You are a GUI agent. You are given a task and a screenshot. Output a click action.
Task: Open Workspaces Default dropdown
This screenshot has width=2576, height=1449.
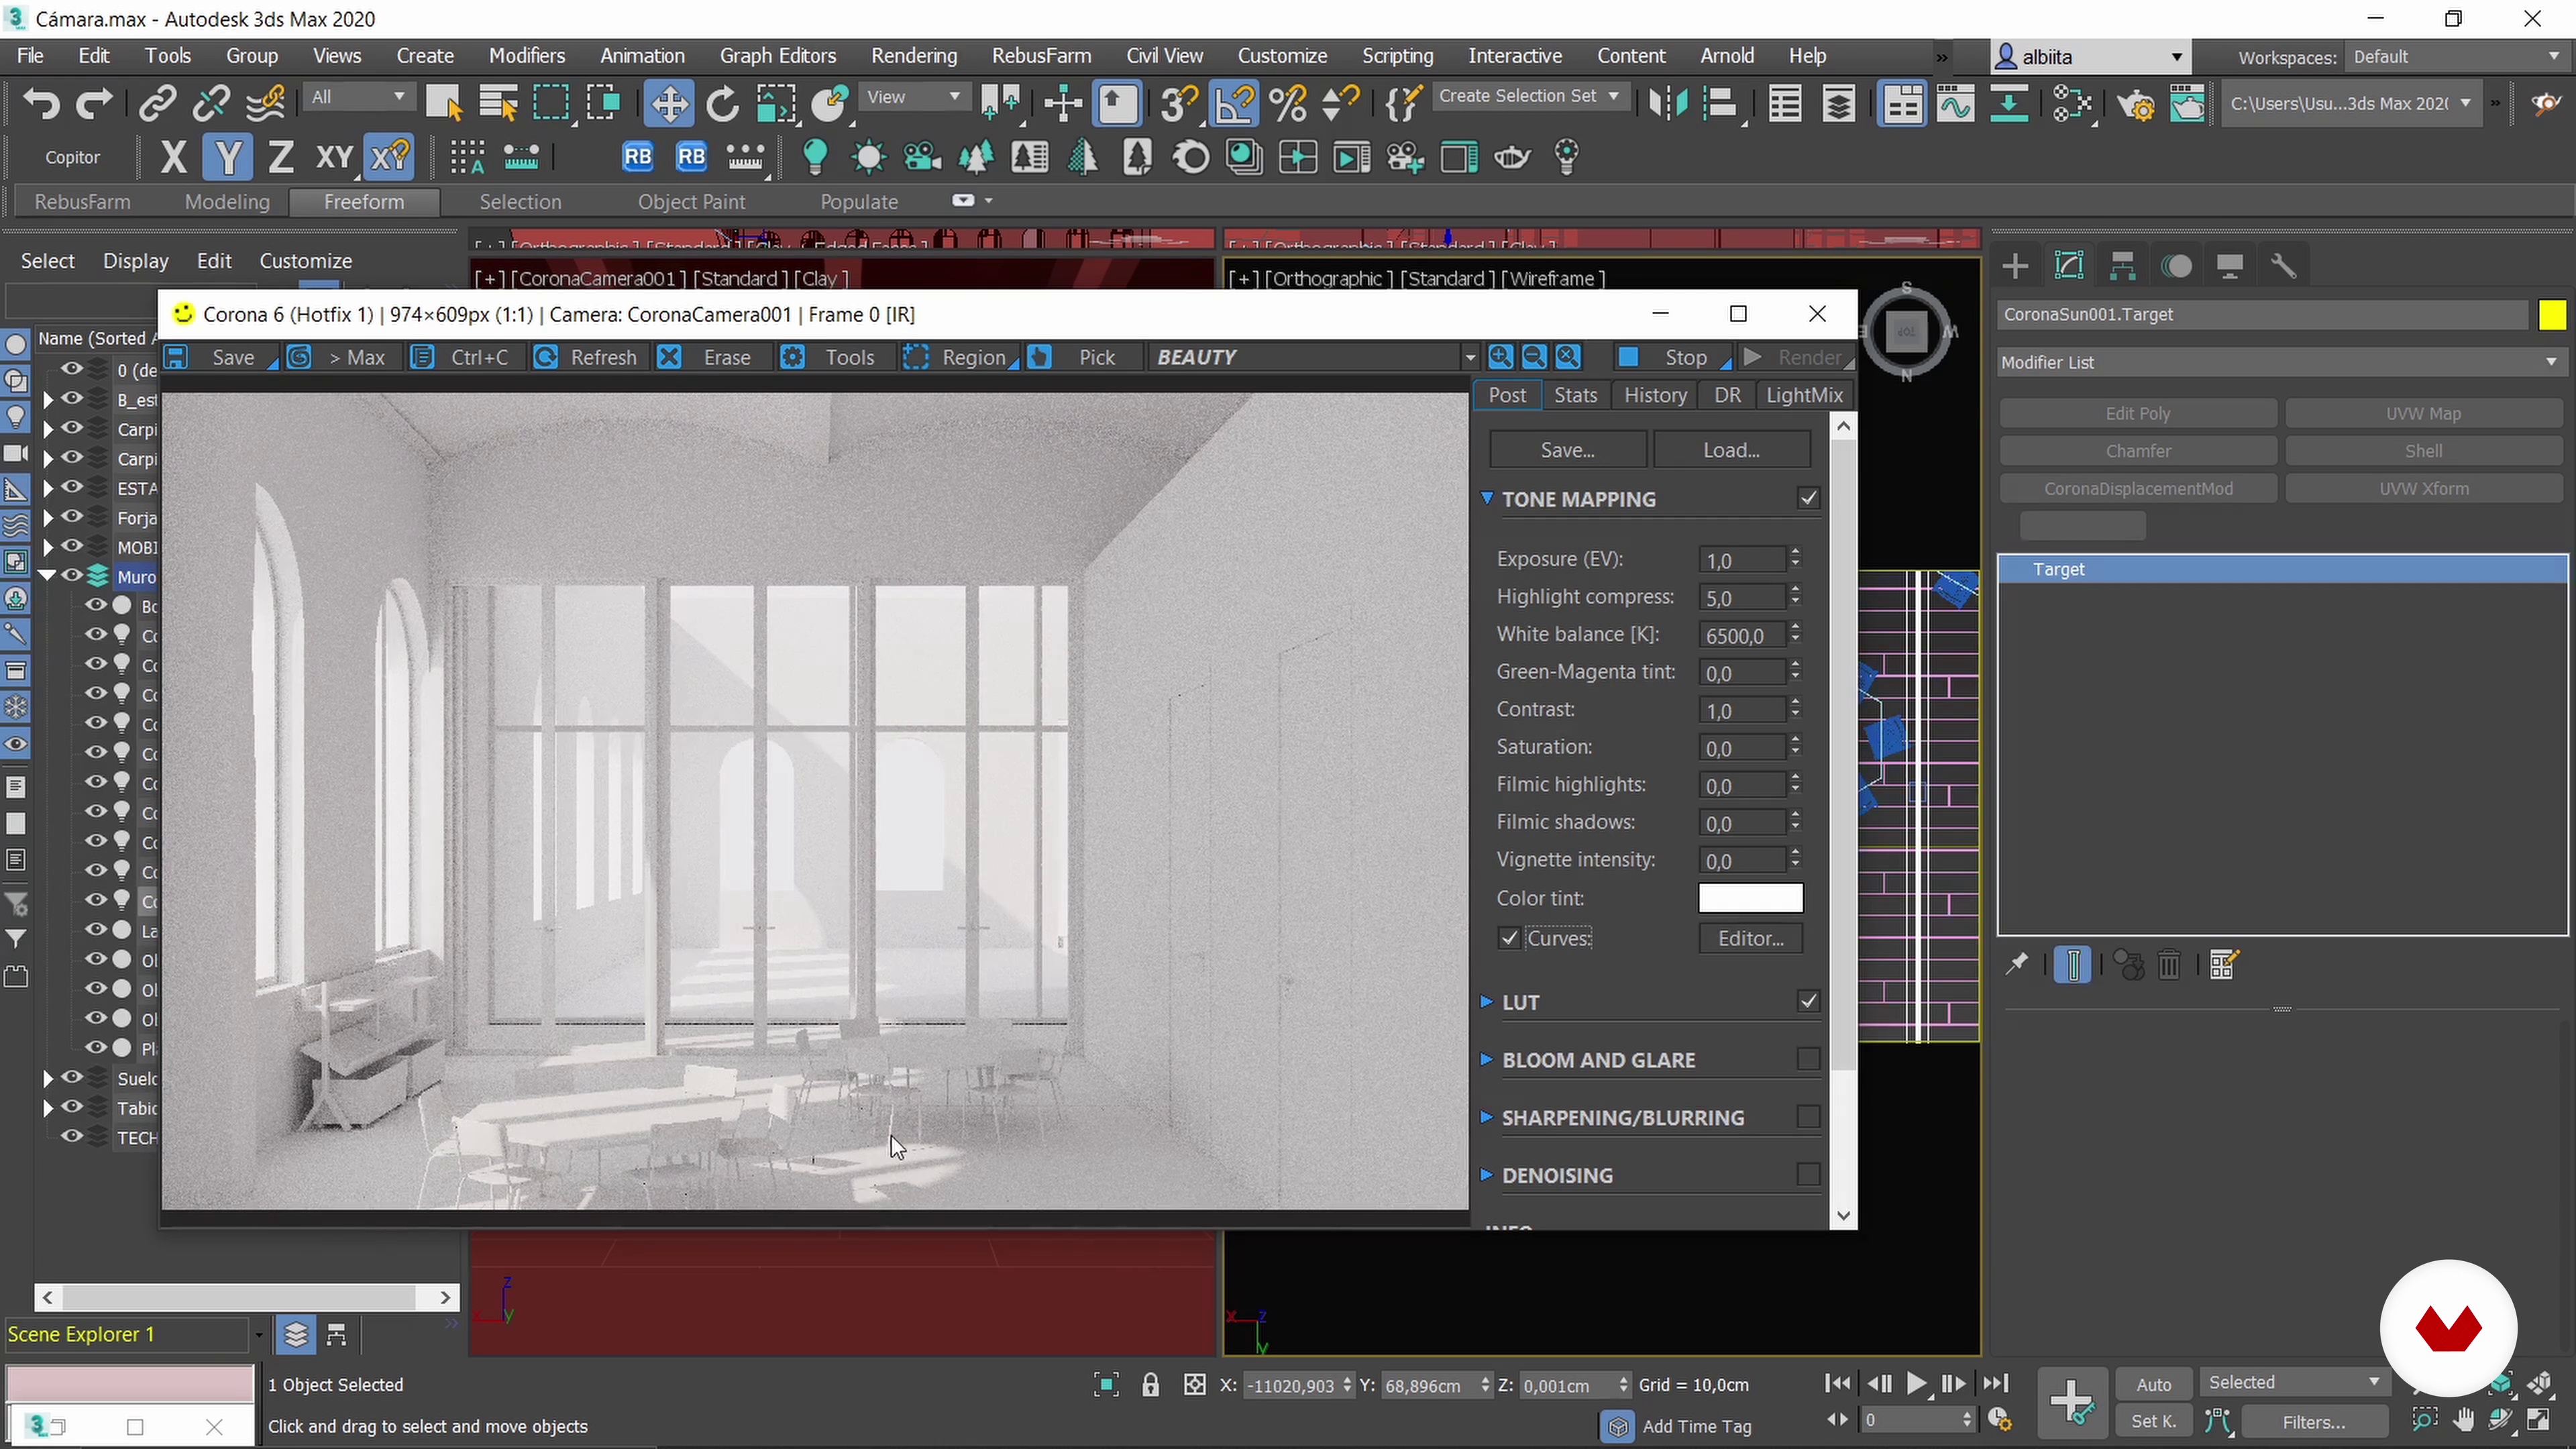[x=2457, y=57]
